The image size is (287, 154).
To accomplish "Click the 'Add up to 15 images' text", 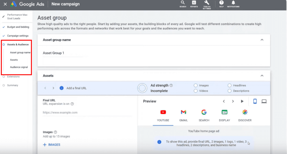I will 56,136.
